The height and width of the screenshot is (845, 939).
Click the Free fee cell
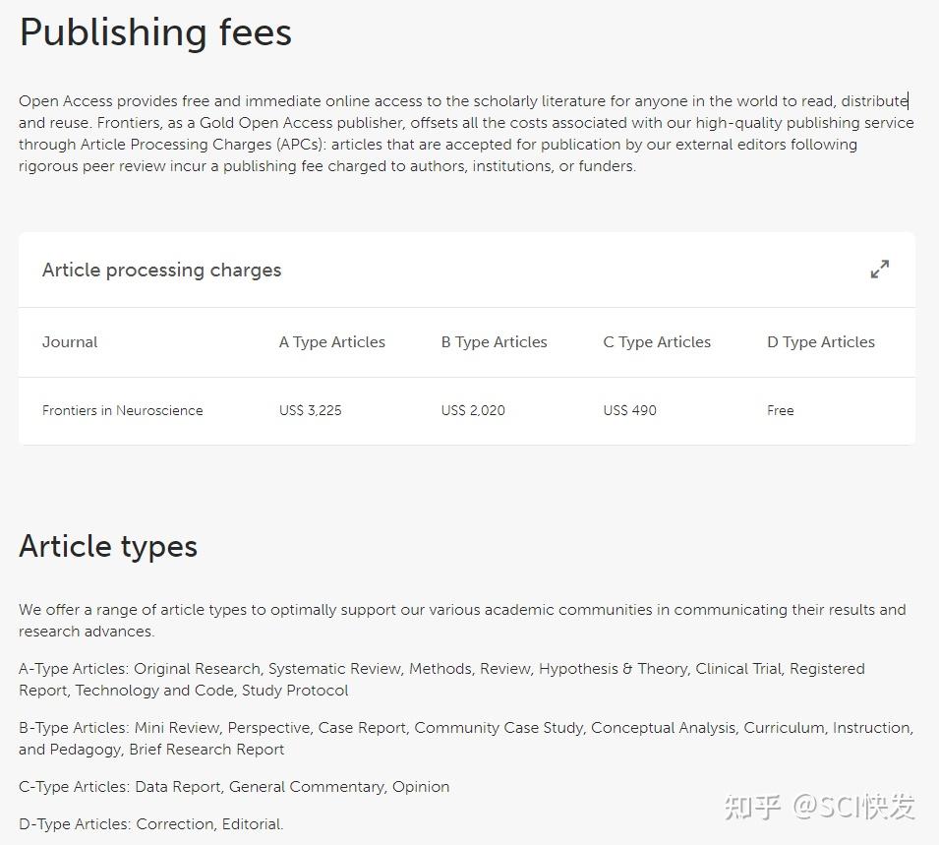pos(780,410)
